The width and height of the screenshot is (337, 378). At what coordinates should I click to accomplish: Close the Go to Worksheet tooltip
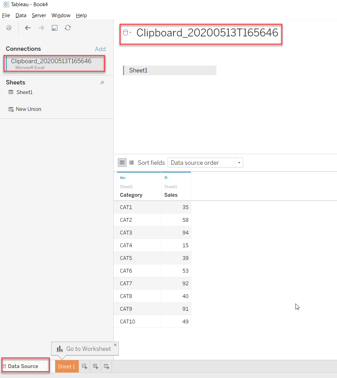[x=115, y=345]
